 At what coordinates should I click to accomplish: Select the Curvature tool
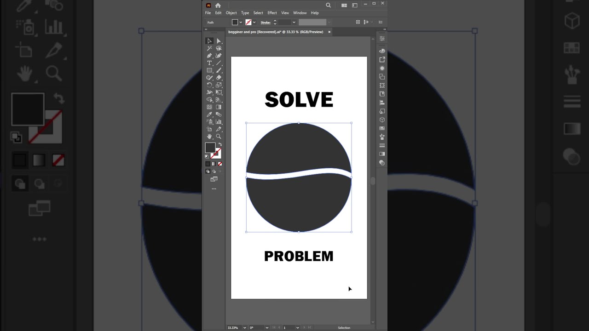tap(219, 56)
